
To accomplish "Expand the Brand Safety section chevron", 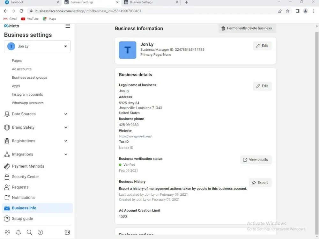I will tap(66, 127).
